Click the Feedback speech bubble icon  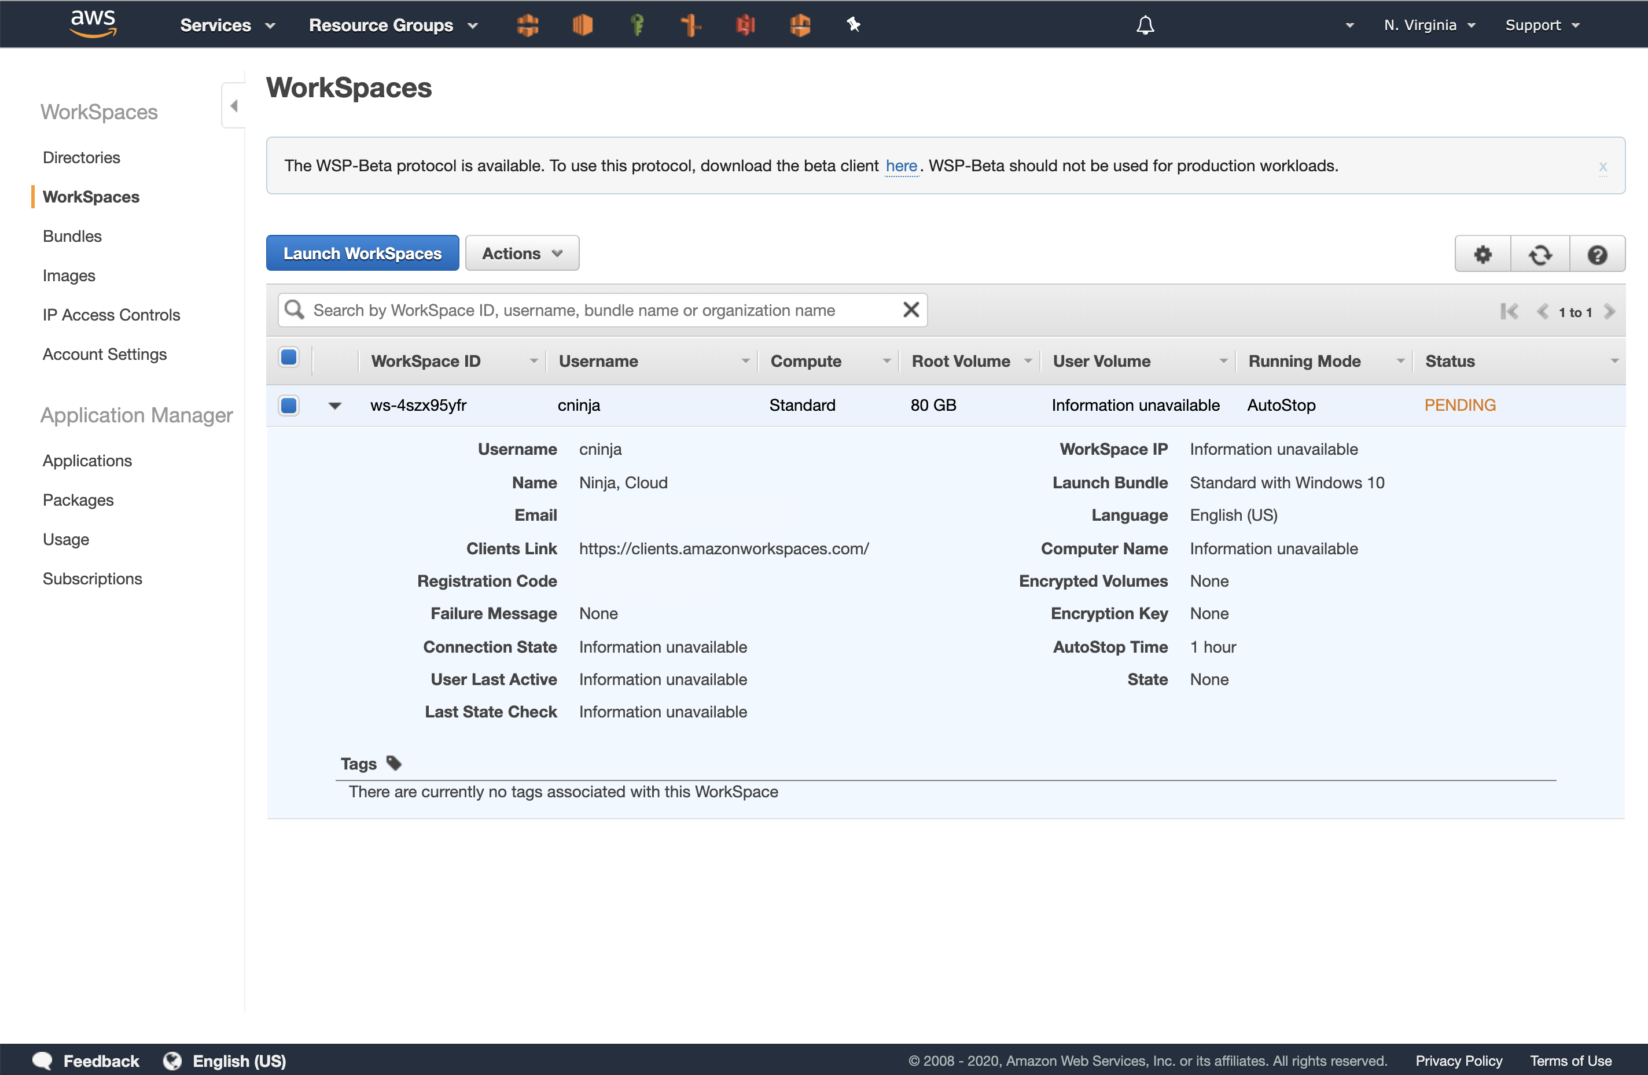(42, 1060)
